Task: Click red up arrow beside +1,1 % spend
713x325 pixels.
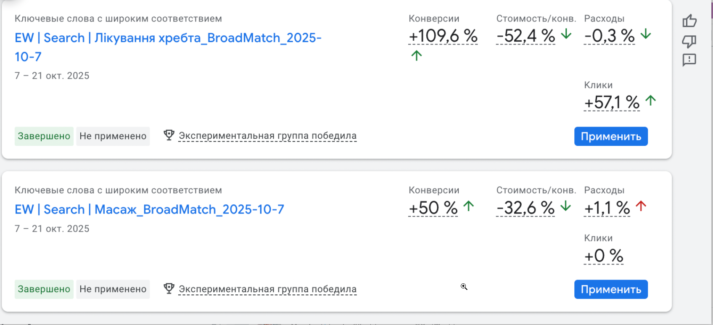Action: [641, 206]
